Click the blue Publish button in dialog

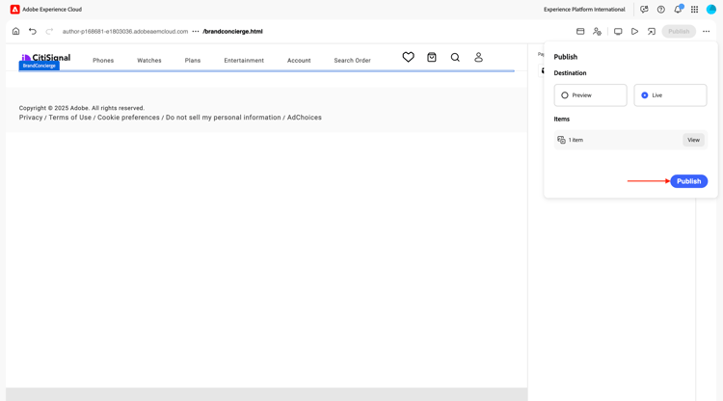(x=689, y=181)
